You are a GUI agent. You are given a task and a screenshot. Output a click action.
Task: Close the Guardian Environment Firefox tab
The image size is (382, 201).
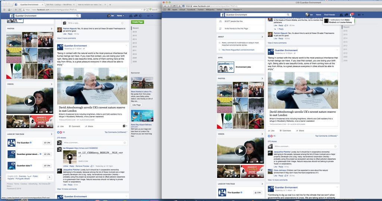click(43, 4)
